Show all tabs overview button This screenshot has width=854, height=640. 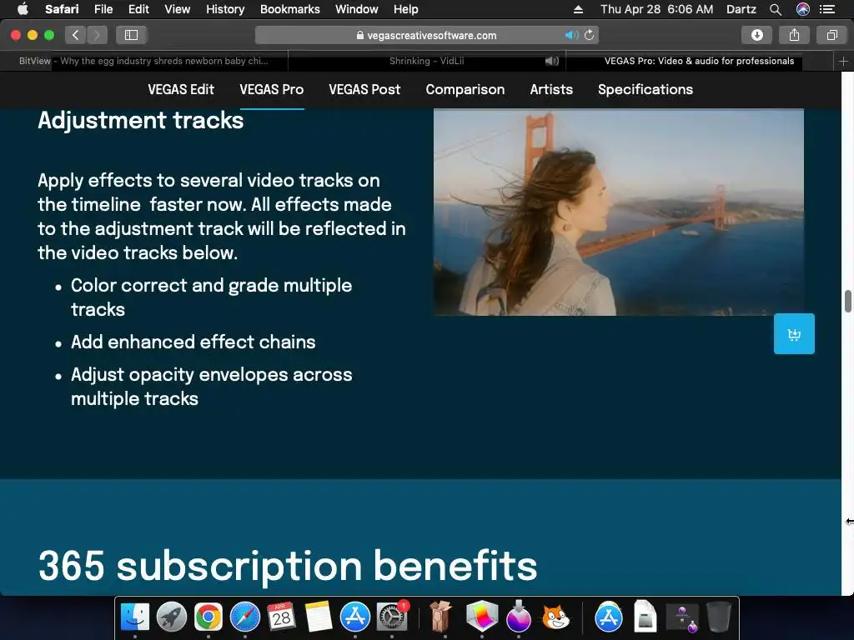[831, 35]
